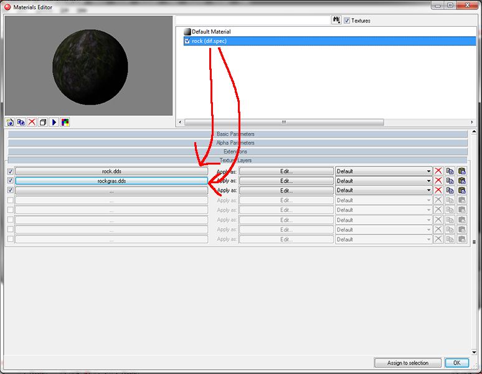
Task: Click paste icon on third enabled empty layer
Action: pyautogui.click(x=461, y=190)
